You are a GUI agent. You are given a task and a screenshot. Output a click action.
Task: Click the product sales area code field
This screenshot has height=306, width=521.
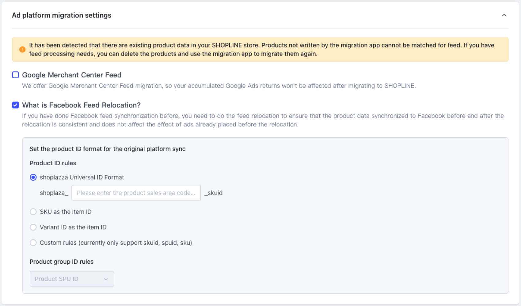pos(136,193)
